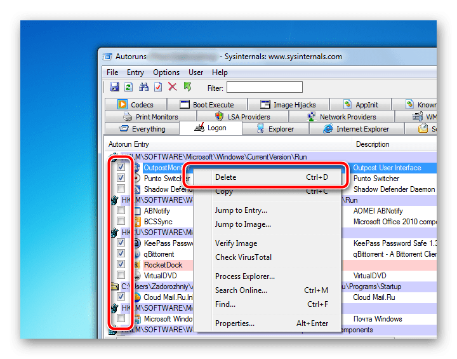This screenshot has width=457, height=359.
Task: Click the Shadow Defender Daemon description
Action: [x=394, y=189]
